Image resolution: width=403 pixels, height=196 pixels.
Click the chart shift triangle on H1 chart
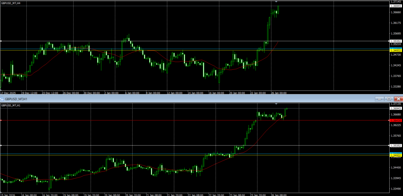click(x=276, y=104)
